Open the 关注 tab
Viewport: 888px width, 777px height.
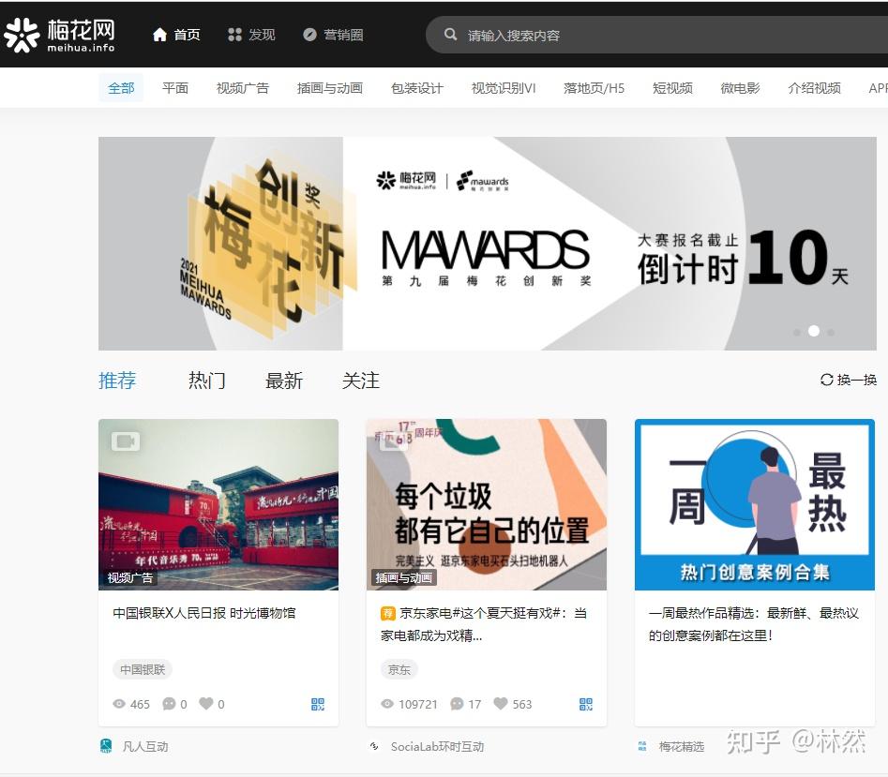tap(360, 380)
